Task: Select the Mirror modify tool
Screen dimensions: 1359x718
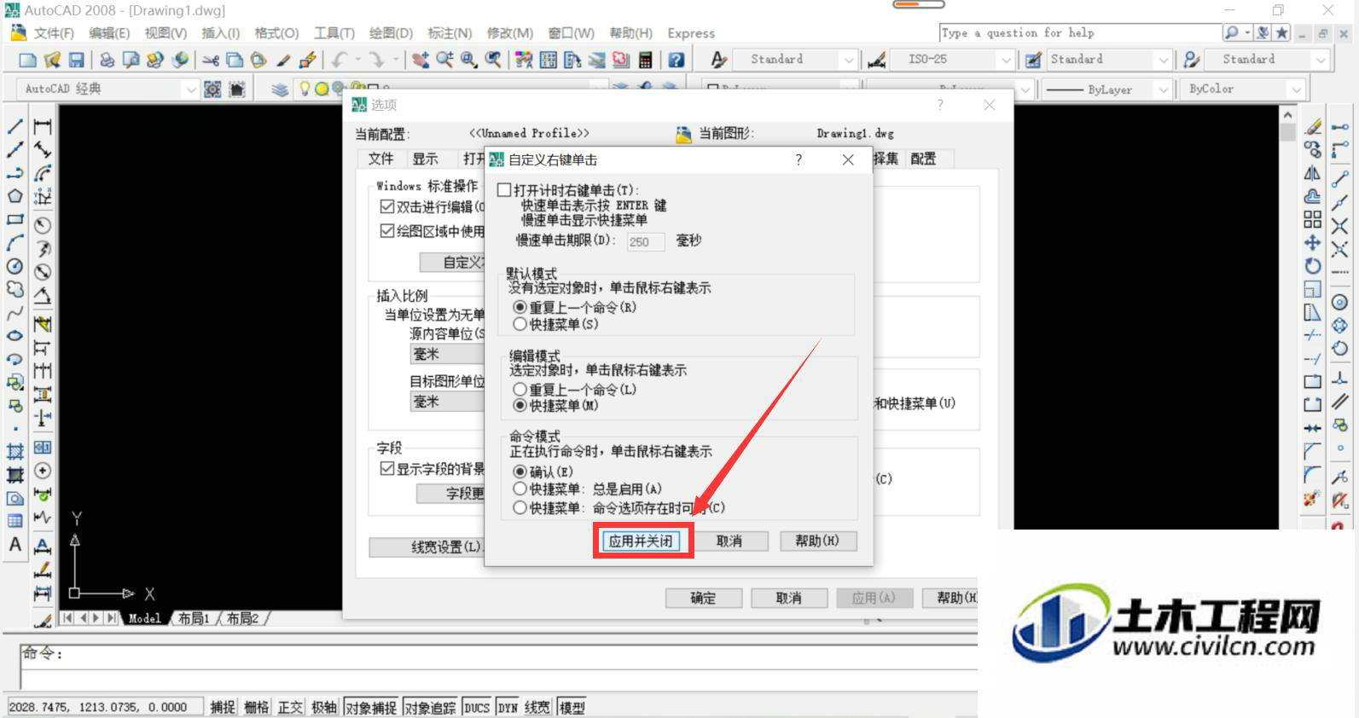Action: point(1313,173)
